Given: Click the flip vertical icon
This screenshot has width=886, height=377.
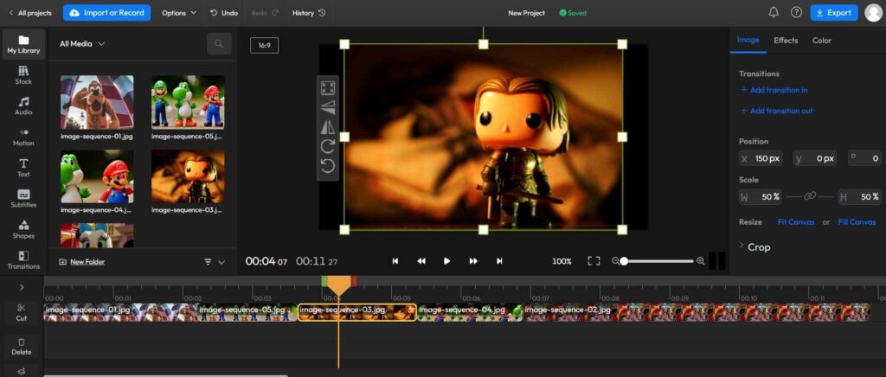Looking at the screenshot, I should (328, 107).
